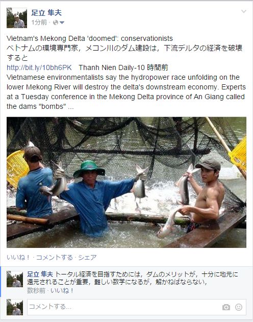Image resolution: width=253 pixels, height=322 pixels.
Task: Open the emoji smiley picker
Action: (x=238, y=307)
